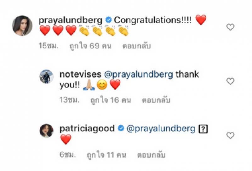Click the prayalundberg username

(70, 21)
